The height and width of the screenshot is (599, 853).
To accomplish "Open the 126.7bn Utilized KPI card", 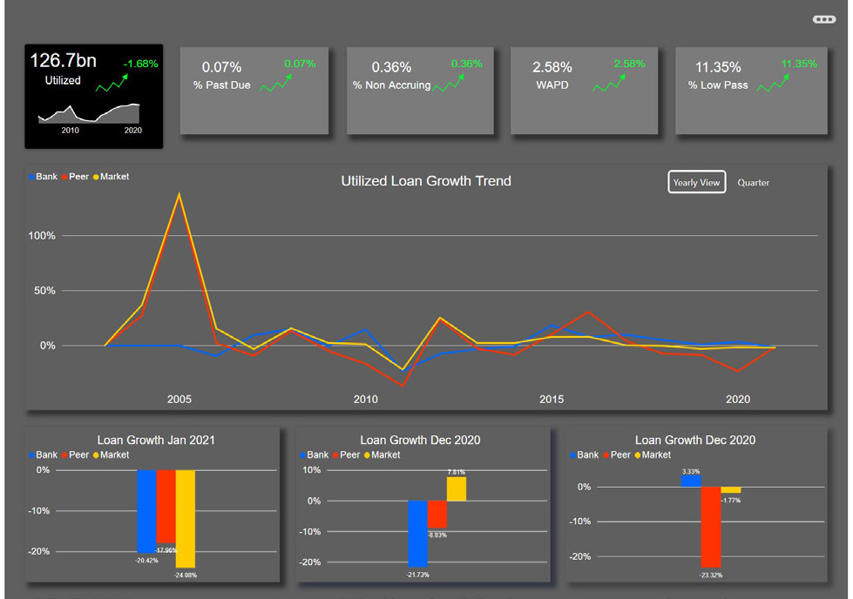I will pyautogui.click(x=93, y=96).
